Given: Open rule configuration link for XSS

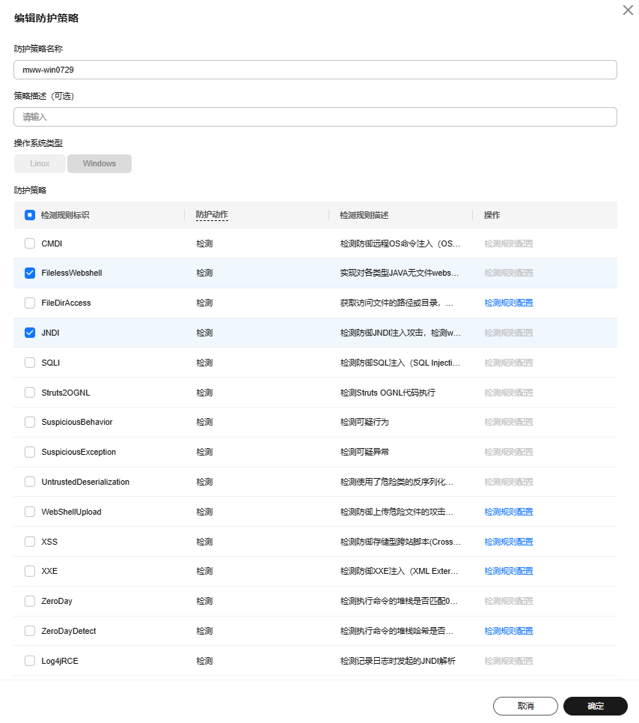Looking at the screenshot, I should [x=509, y=542].
